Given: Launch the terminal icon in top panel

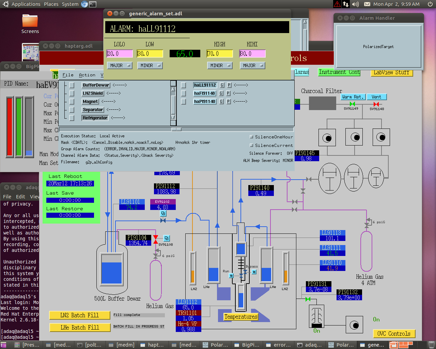Looking at the screenshot, I should 92,4.
